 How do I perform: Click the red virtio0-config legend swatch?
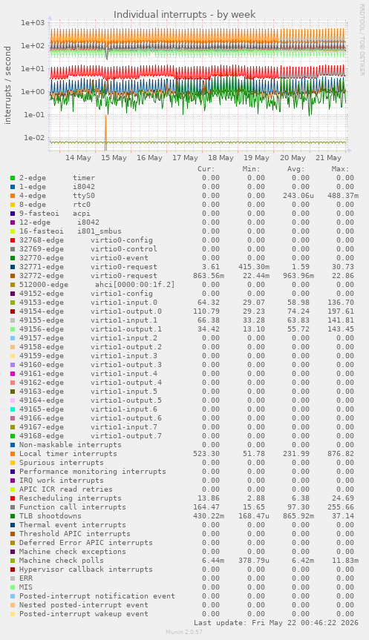pyautogui.click(x=13, y=240)
